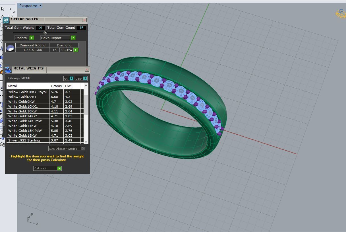346x232 pixels.
Task: Select the White Gold:14KW row
Action: click(x=45, y=126)
